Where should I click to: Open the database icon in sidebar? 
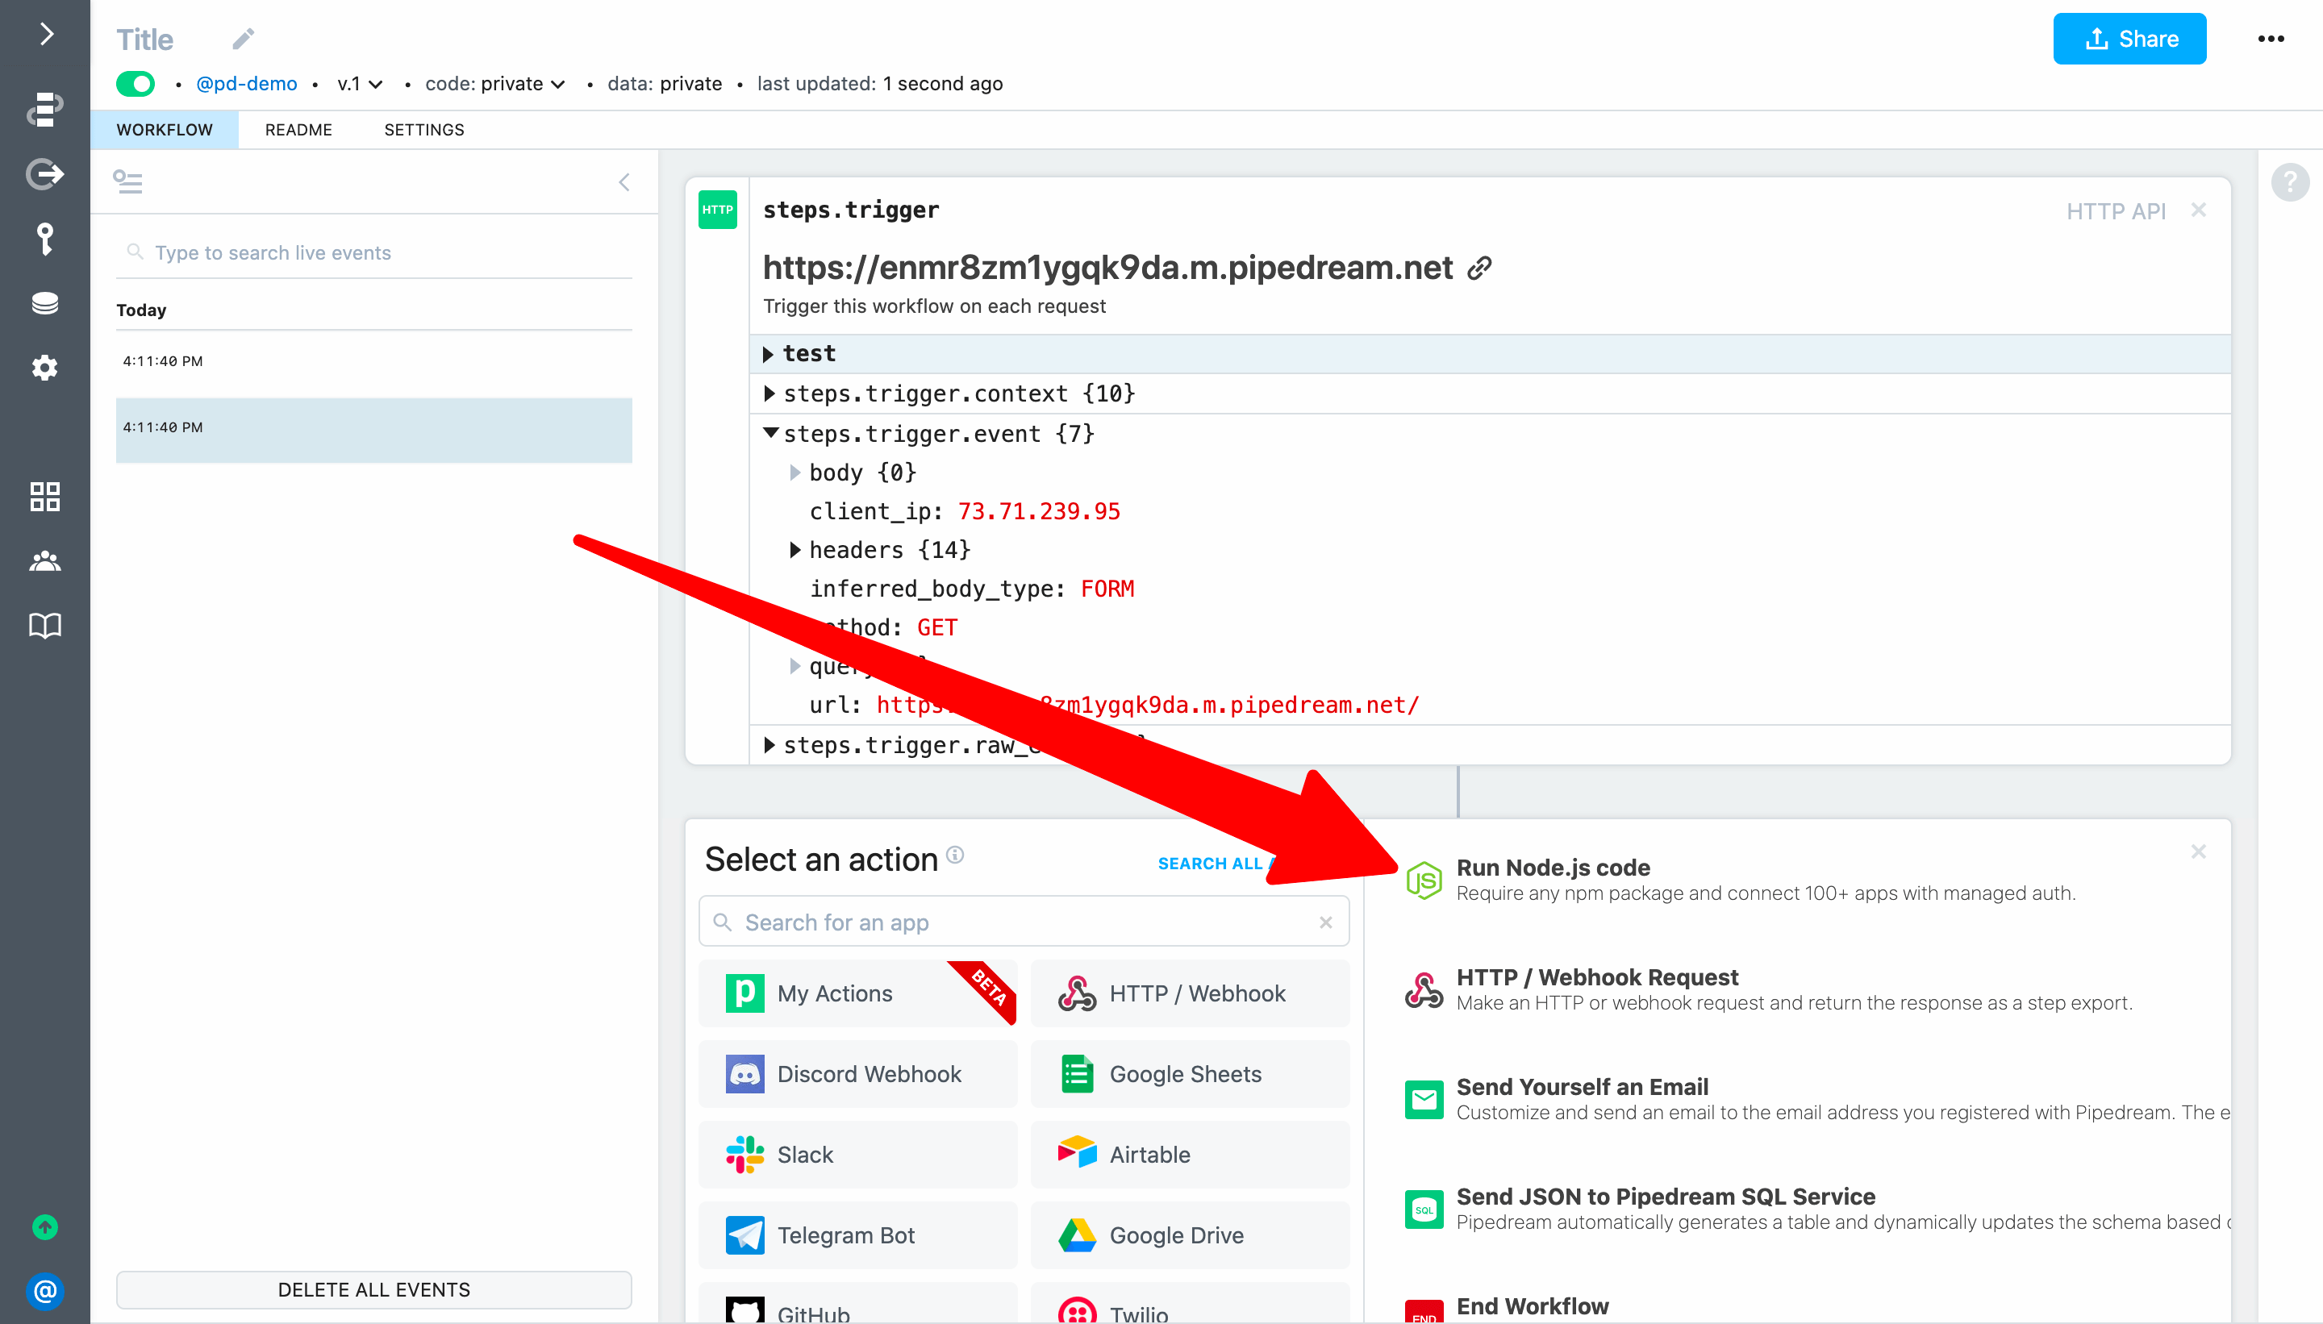click(x=44, y=303)
